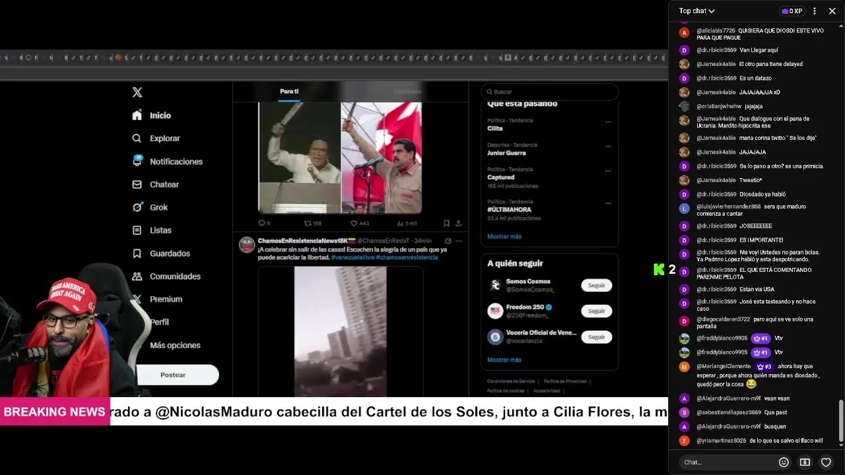This screenshot has width=845, height=475.
Task: Open the Comunidades people icon
Action: tap(137, 276)
